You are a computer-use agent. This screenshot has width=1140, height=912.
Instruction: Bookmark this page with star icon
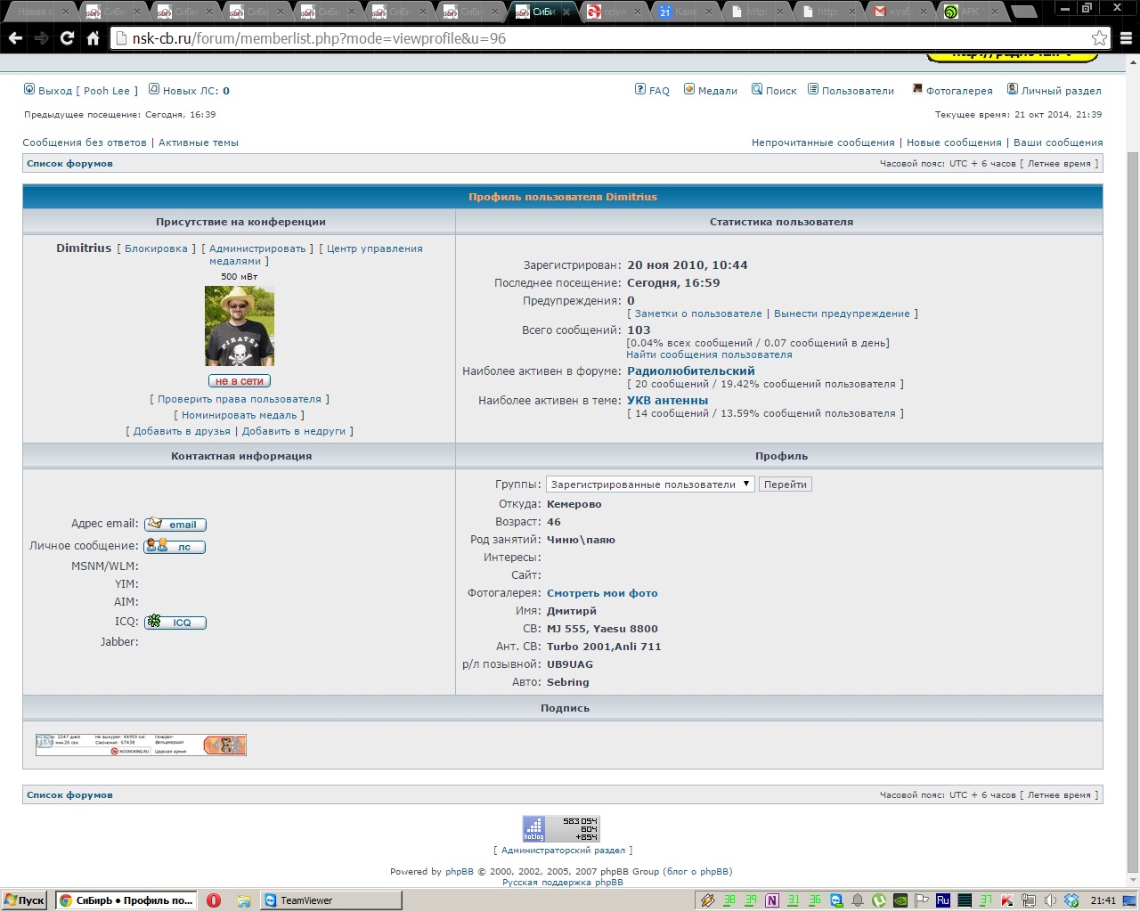(x=1099, y=38)
